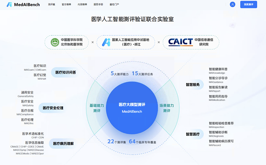Open the user profile avatar icon
This screenshot has width=266, height=165.
233,5
